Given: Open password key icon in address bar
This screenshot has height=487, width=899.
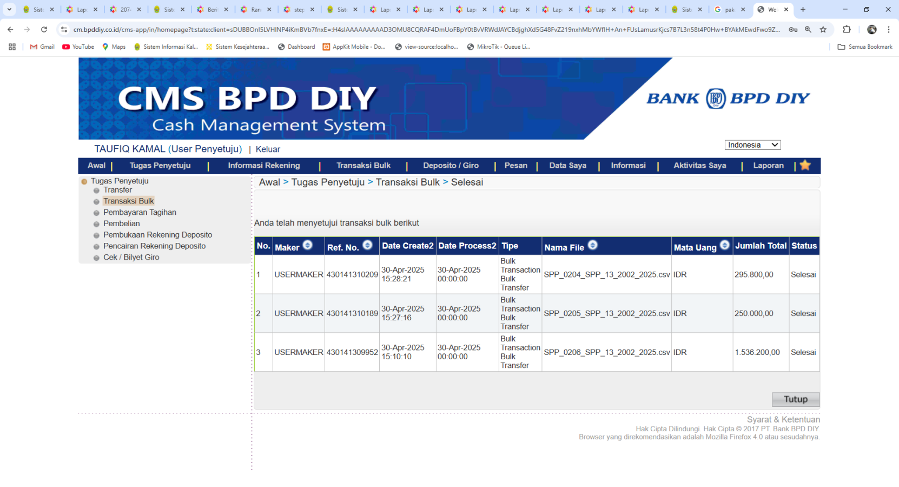Looking at the screenshot, I should point(792,30).
